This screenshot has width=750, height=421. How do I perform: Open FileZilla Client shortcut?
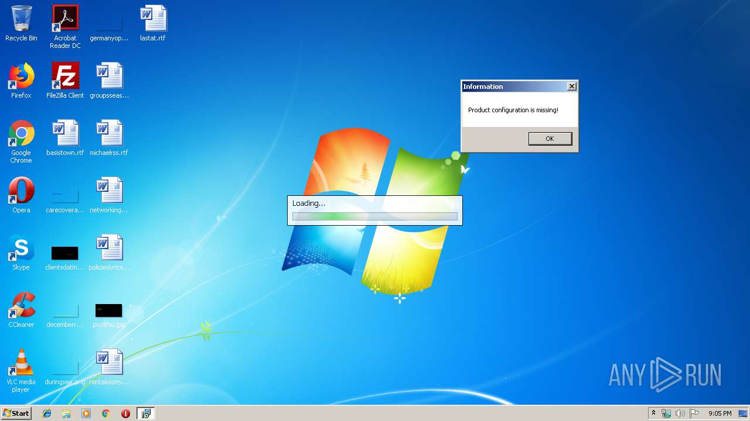pos(65,81)
